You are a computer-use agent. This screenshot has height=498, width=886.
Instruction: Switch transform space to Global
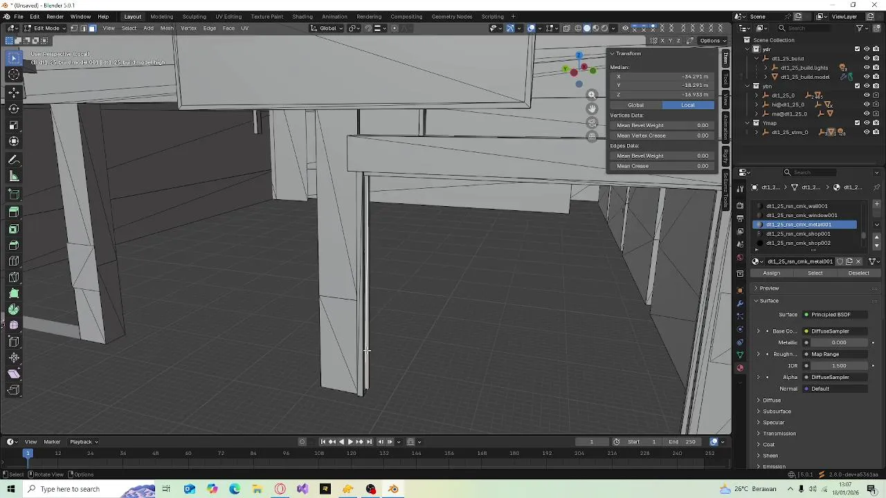[x=635, y=105]
